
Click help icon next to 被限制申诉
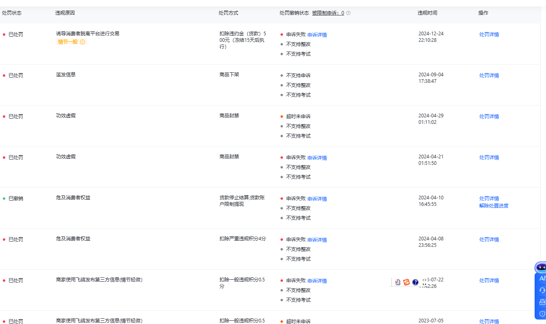[348, 13]
